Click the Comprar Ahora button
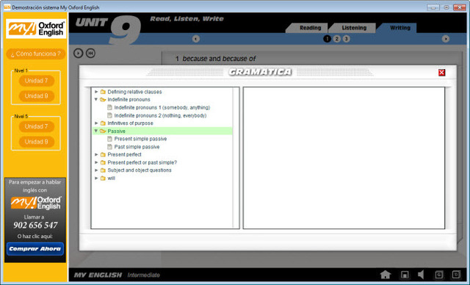 click(35, 249)
